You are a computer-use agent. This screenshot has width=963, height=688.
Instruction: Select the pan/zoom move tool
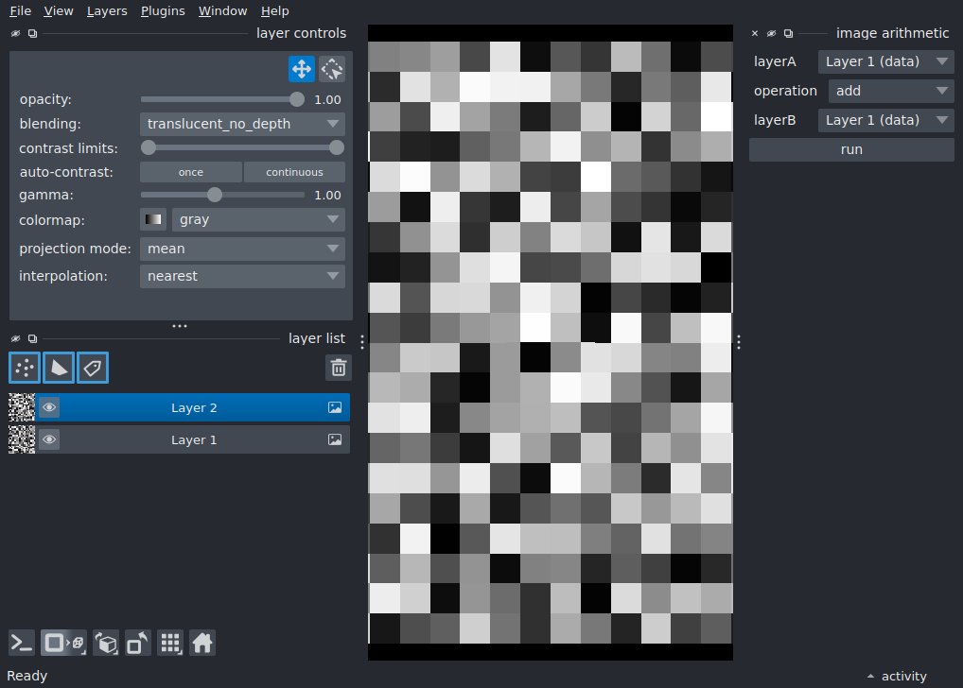point(301,69)
